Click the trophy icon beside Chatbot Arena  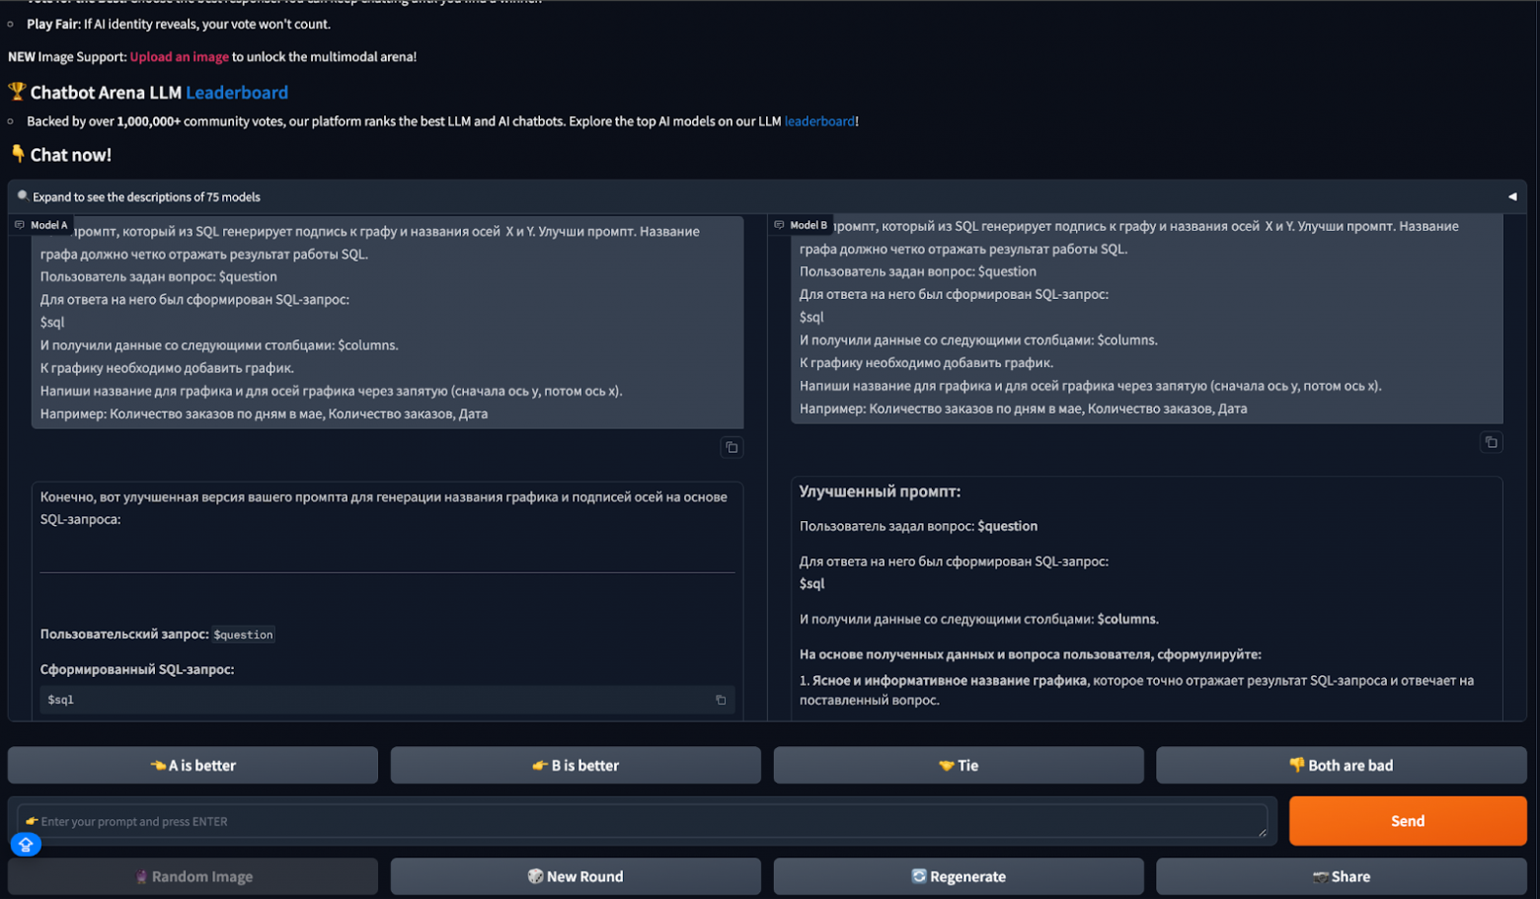pyautogui.click(x=17, y=92)
